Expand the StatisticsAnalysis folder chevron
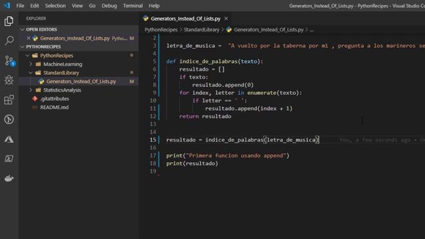The width and height of the screenshot is (425, 239). click(31, 90)
